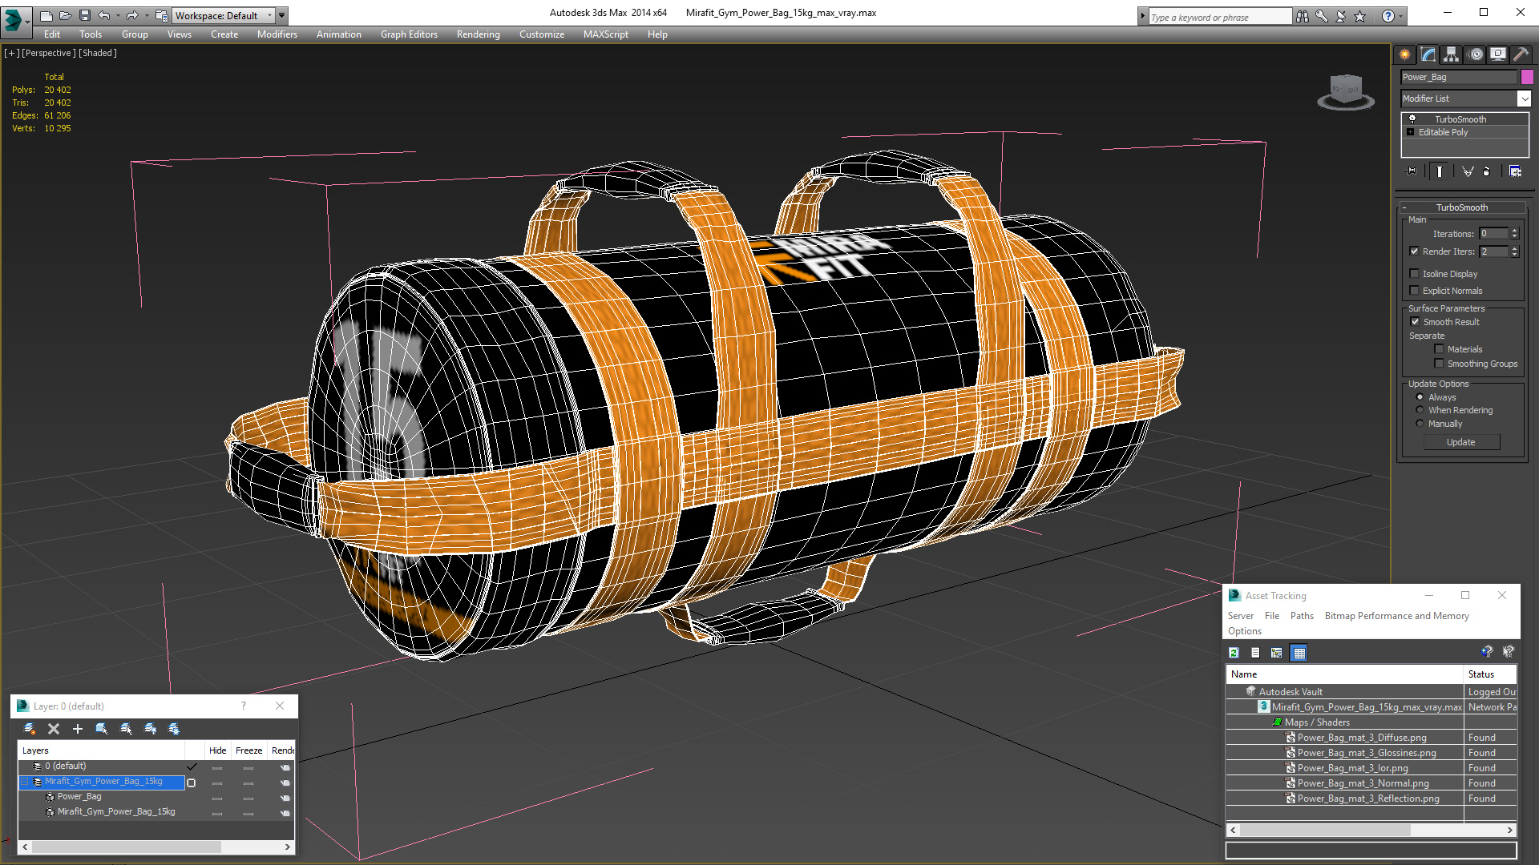Open Quick Access Toolbar customize dropdown
This screenshot has width=1539, height=865.
(281, 15)
